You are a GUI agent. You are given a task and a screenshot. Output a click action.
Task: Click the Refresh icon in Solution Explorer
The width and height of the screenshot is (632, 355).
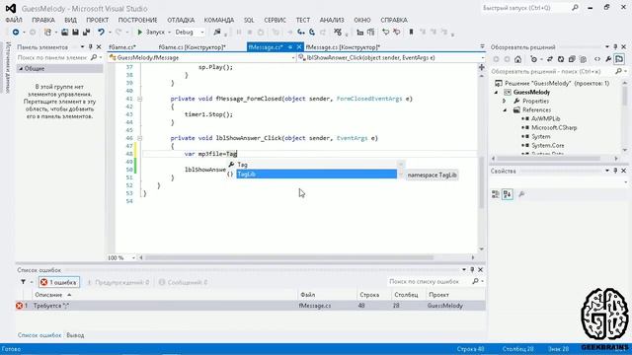[561, 59]
